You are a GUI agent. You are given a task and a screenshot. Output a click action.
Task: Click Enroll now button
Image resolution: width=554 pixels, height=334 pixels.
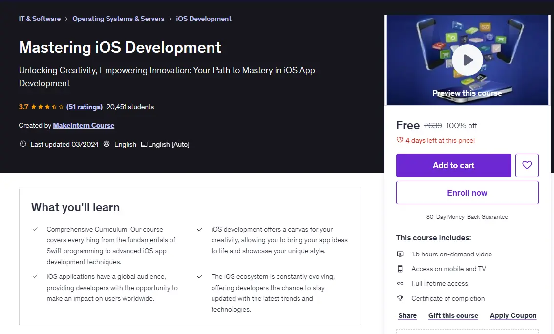(x=467, y=193)
